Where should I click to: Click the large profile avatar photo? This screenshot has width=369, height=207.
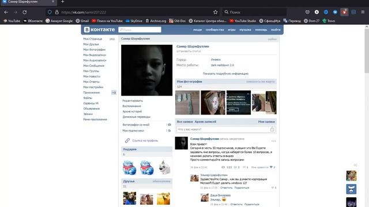(x=146, y=70)
